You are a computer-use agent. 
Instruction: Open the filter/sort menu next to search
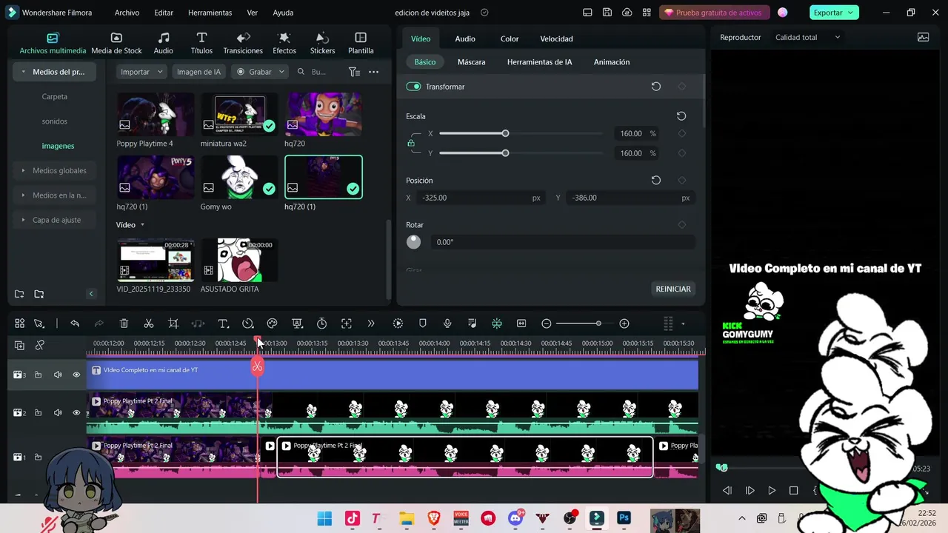[354, 72]
